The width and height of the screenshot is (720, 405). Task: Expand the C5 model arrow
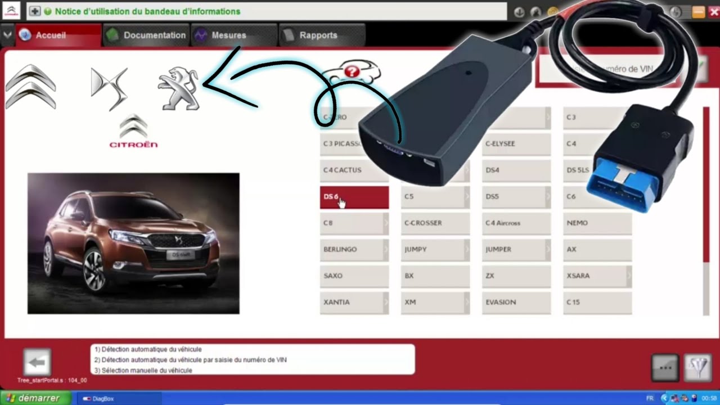[x=467, y=196]
